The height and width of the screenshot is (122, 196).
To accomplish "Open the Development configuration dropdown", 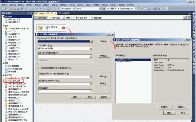I will click(x=73, y=8).
